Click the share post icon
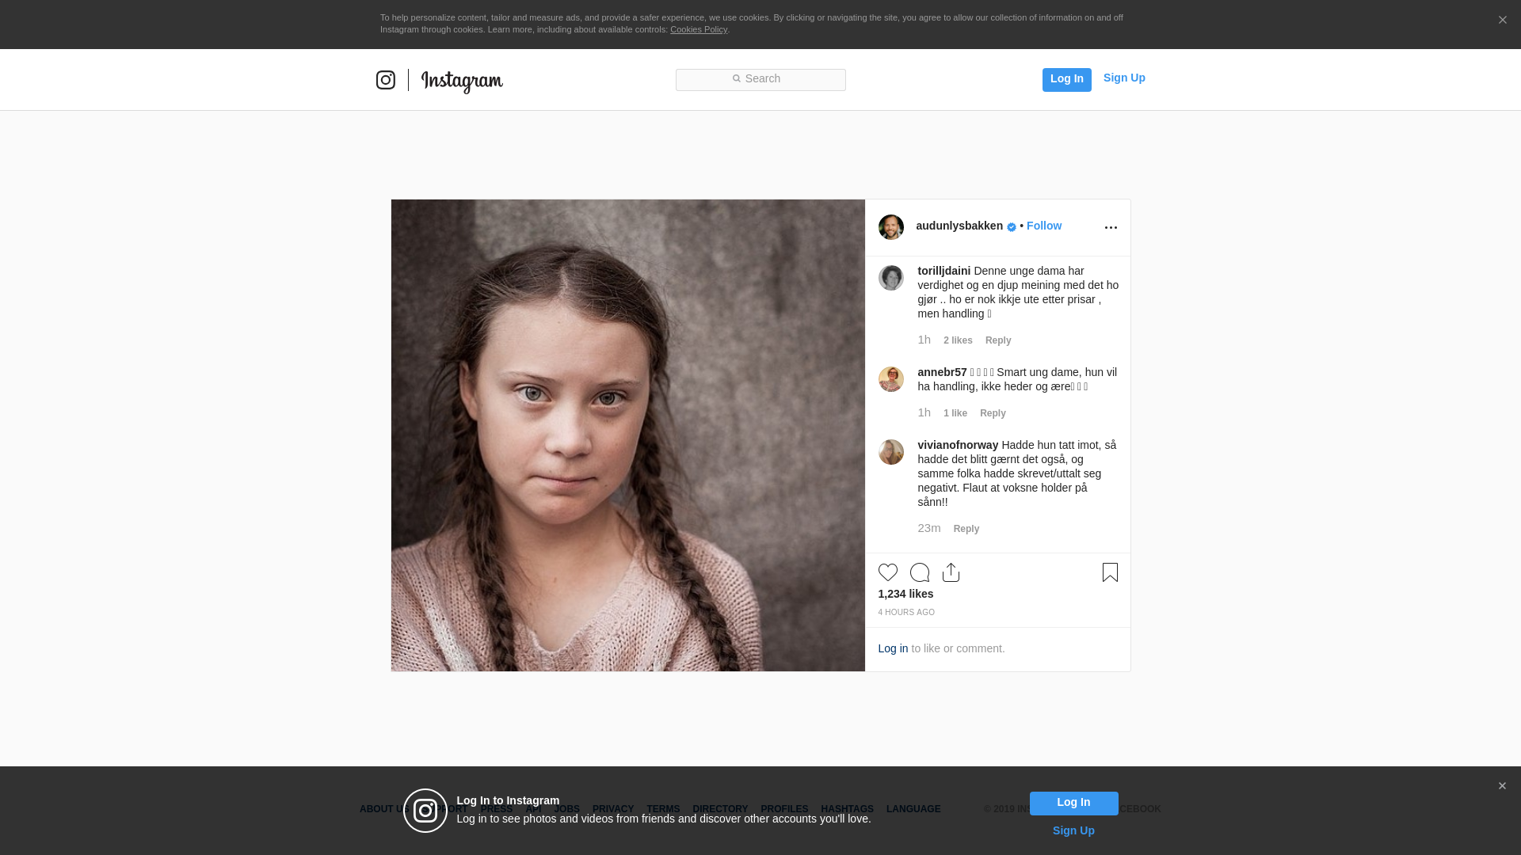This screenshot has width=1521, height=855. (951, 572)
